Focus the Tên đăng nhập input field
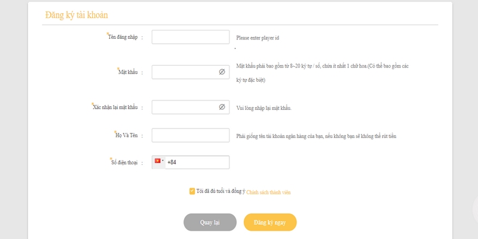This screenshot has height=239, width=478. coord(191,37)
